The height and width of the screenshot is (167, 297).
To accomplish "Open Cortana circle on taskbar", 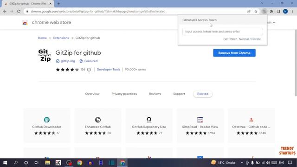I will click(x=26, y=163).
